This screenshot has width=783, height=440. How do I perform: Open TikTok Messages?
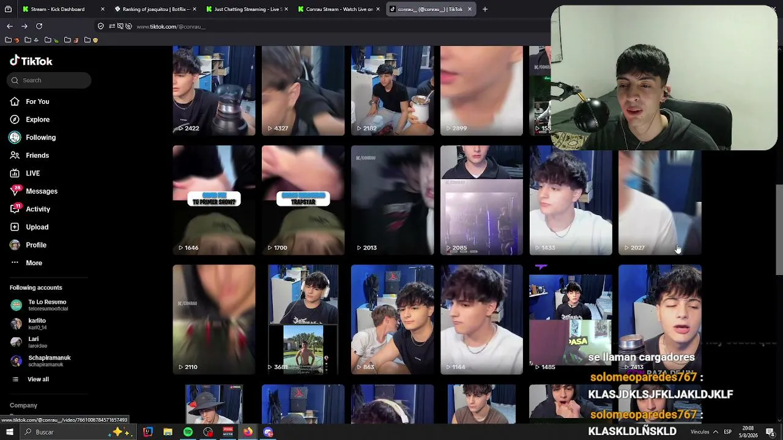42,191
